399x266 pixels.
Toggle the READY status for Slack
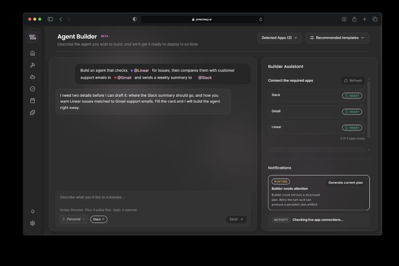click(x=352, y=95)
